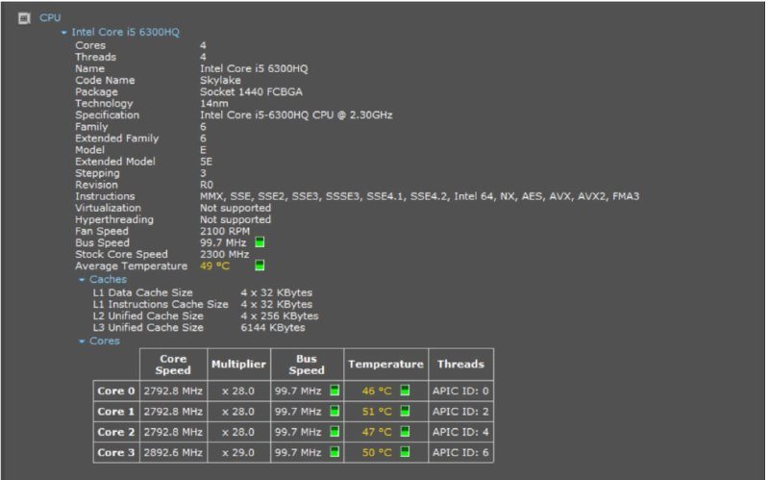This screenshot has height=480, width=769.
Task: Click the CPU heading link
Action: click(x=50, y=17)
